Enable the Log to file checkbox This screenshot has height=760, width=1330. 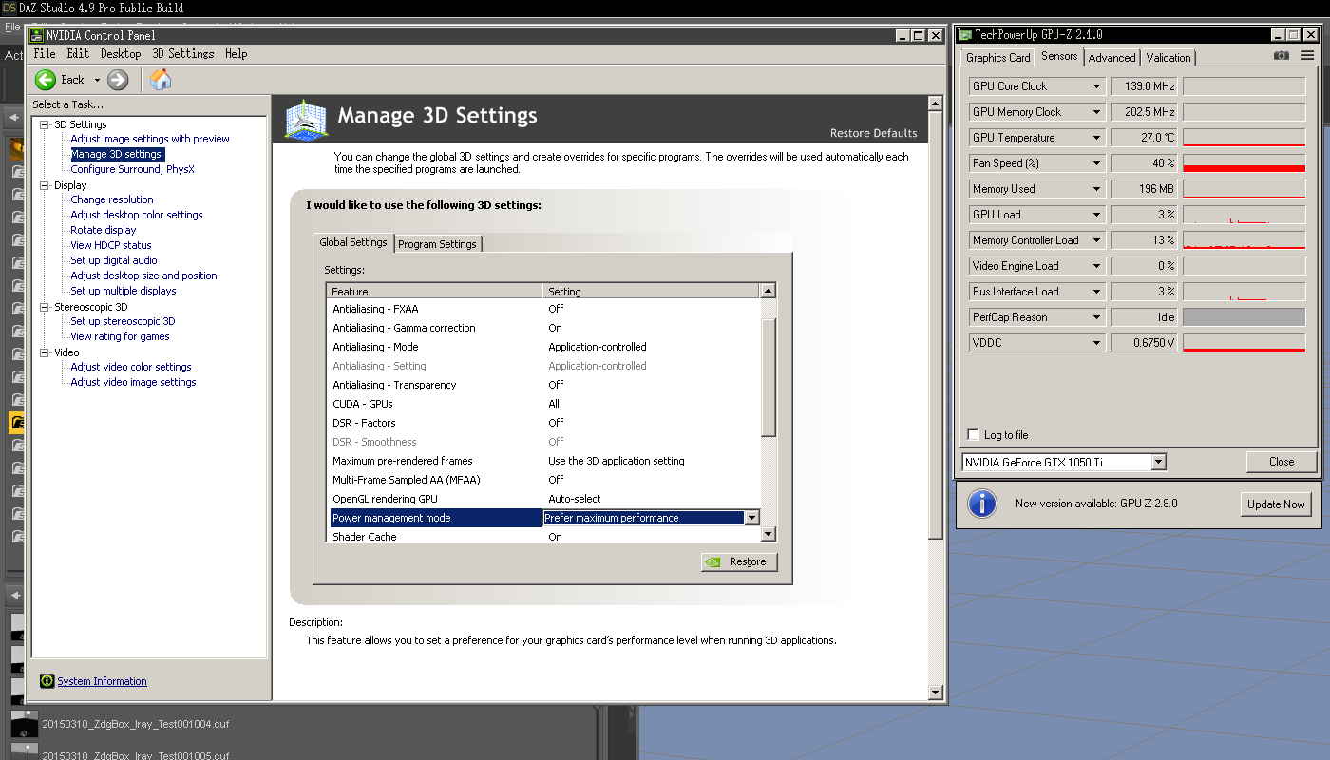pos(973,435)
